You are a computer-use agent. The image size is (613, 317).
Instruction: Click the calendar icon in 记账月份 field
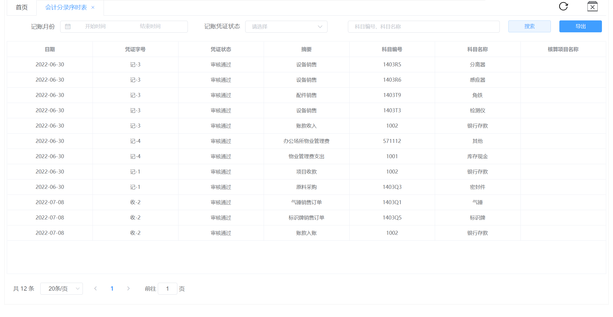pos(68,27)
